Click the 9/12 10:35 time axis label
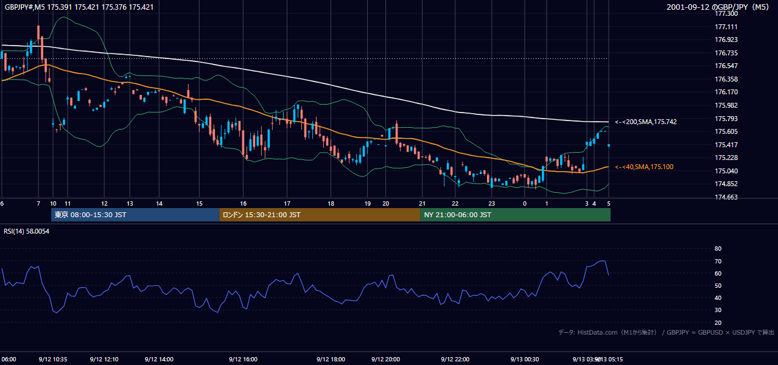The width and height of the screenshot is (778, 365). point(52,359)
